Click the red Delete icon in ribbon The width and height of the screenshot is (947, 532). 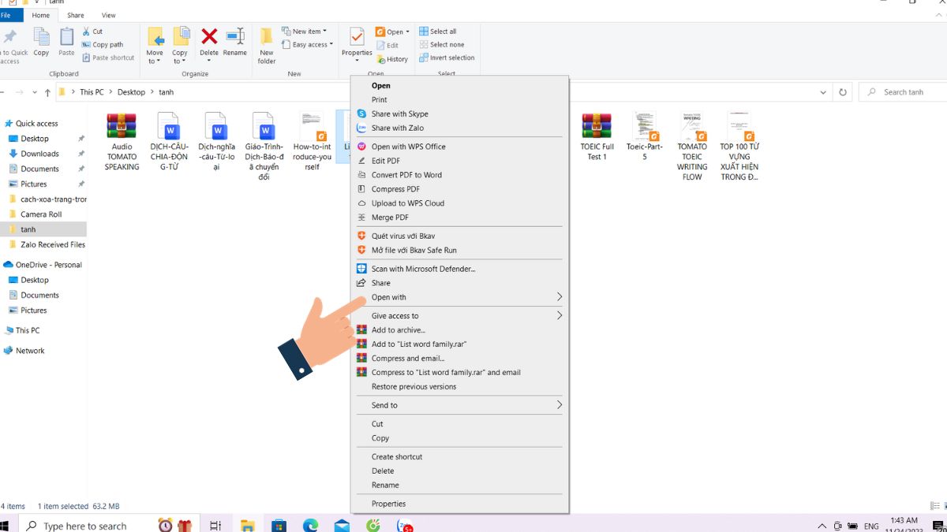click(x=209, y=37)
